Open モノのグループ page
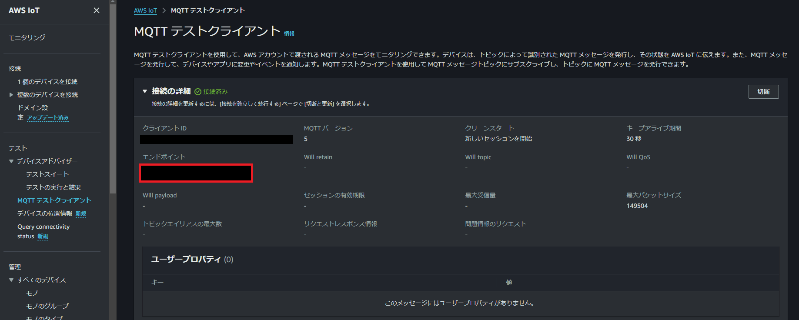The image size is (799, 320). tap(47, 306)
